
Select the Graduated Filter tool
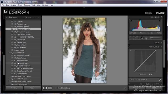click(x=146, y=38)
